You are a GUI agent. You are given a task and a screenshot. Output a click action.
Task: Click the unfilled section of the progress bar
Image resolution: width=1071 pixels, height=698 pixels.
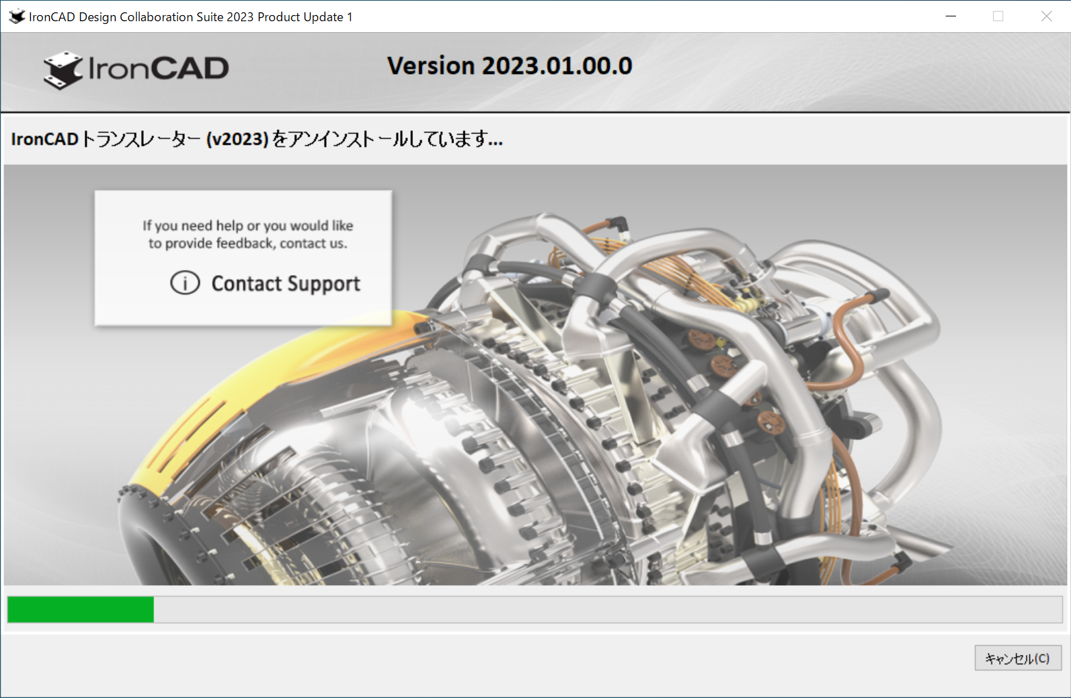[603, 610]
